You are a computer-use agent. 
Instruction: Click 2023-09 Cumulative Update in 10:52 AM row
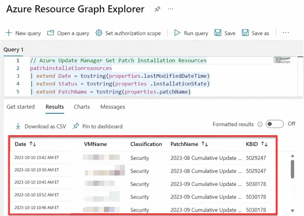[206, 197]
